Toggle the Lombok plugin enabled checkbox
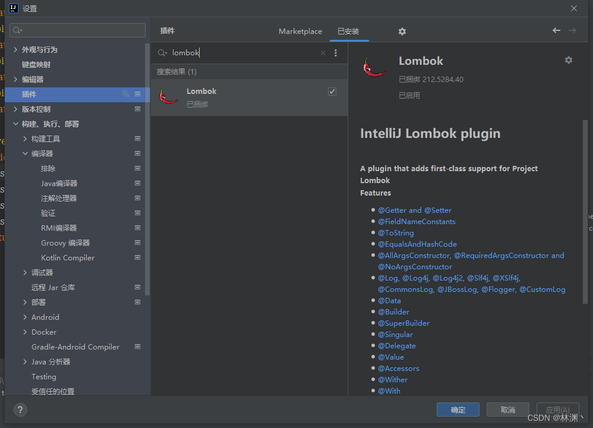The height and width of the screenshot is (428, 593). tap(332, 92)
